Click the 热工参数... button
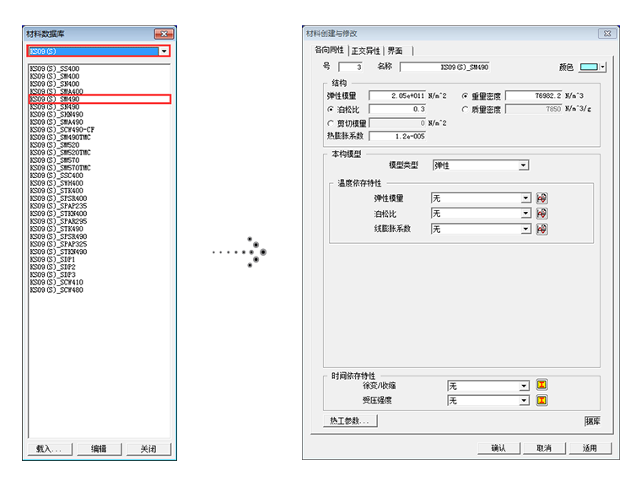641x487 pixels. [x=350, y=420]
